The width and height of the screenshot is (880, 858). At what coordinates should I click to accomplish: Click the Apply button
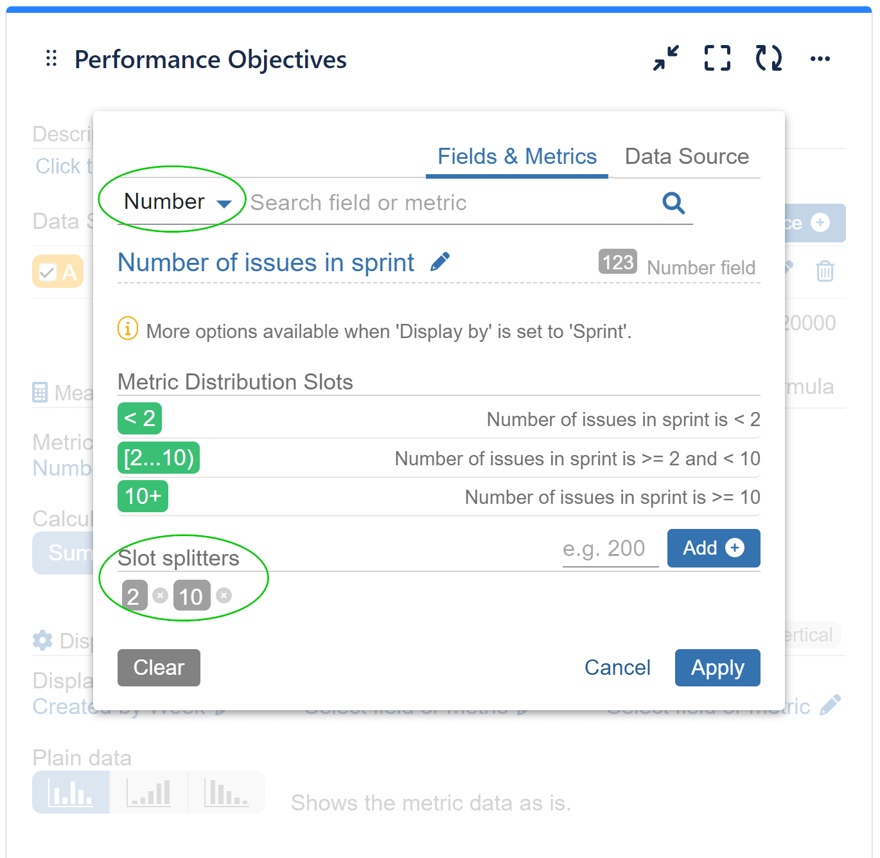717,667
